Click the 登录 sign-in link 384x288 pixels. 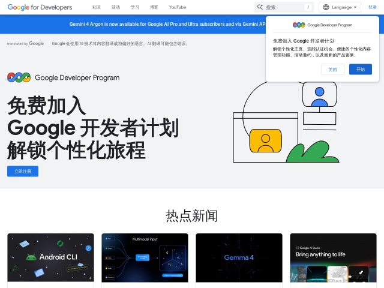click(372, 7)
